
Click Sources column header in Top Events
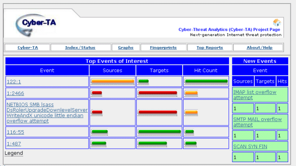113,70
